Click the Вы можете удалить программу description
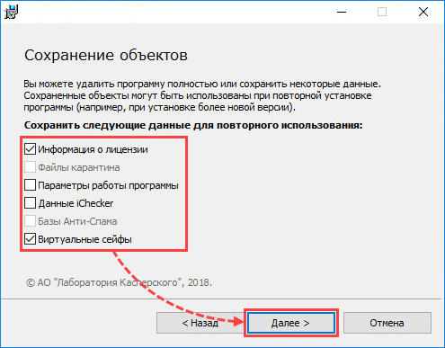Image resolution: width=445 pixels, height=348 pixels. click(202, 95)
